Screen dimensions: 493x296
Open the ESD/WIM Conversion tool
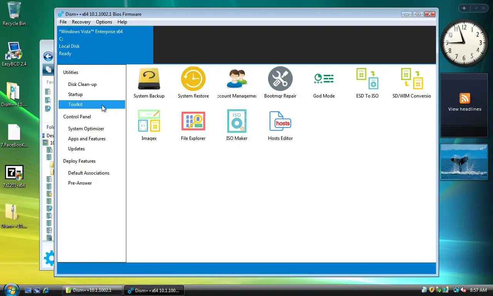[x=412, y=83]
